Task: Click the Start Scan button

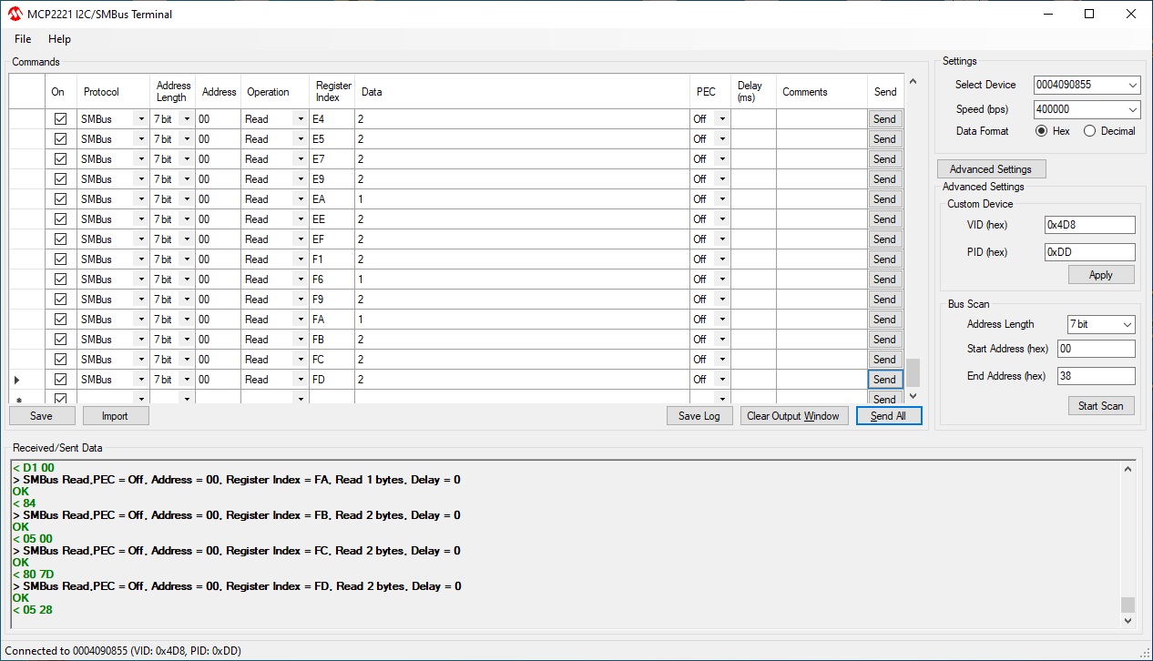Action: coord(1101,406)
